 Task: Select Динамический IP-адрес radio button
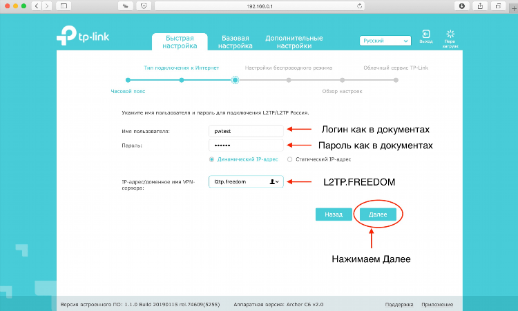[211, 159]
